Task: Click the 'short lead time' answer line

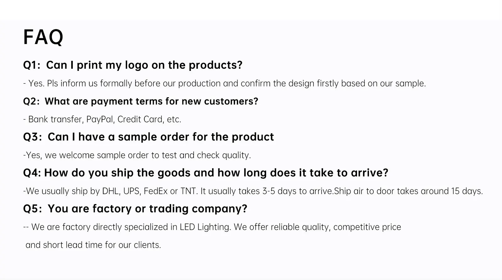Action: 93,245
